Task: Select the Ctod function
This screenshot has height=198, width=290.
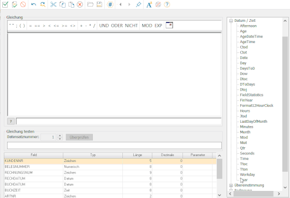Action: point(244,47)
